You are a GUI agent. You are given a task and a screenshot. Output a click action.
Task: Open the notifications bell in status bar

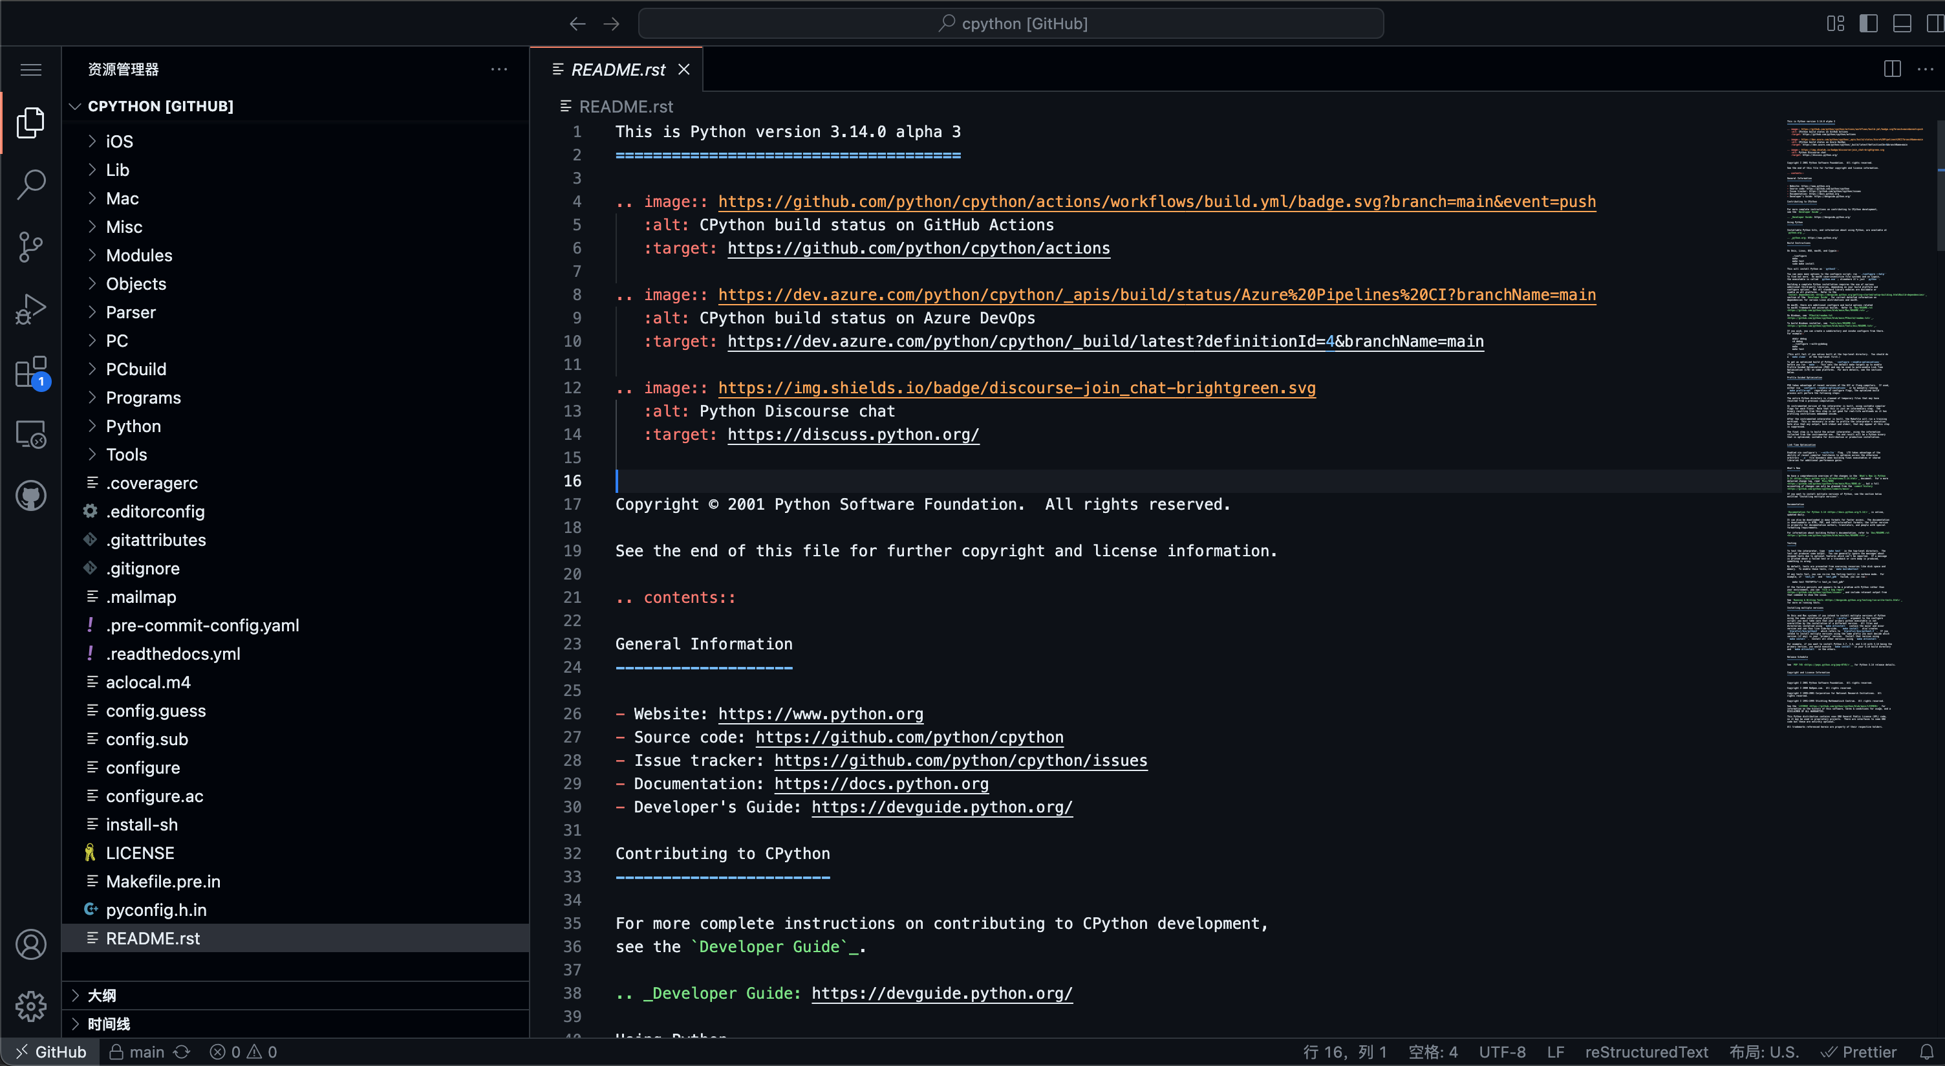(1926, 1052)
